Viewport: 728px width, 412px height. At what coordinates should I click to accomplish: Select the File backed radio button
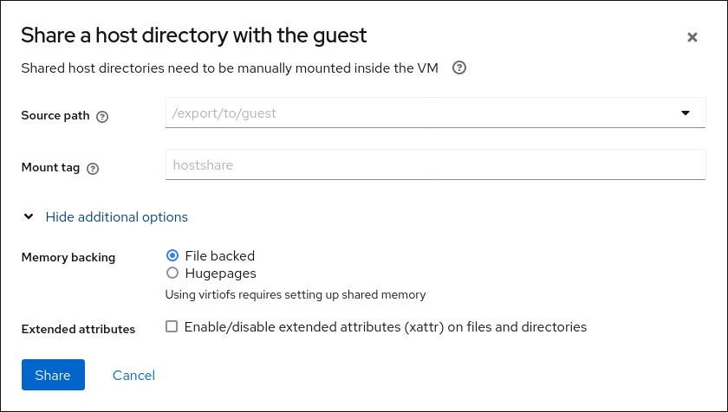tap(172, 256)
